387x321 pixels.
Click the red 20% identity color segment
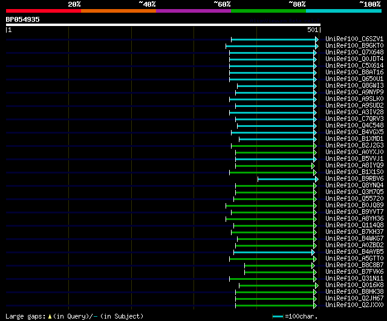point(44,11)
